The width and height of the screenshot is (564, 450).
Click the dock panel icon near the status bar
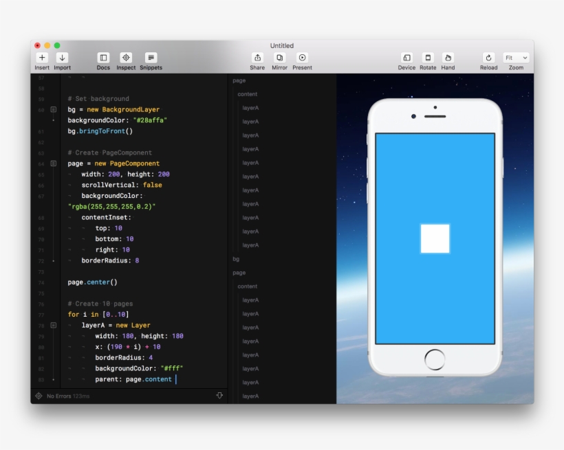219,395
